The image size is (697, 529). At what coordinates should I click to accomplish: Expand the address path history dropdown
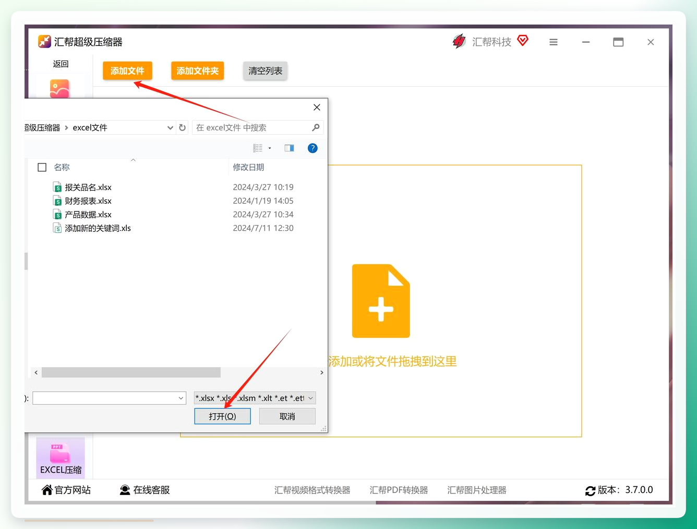(170, 127)
